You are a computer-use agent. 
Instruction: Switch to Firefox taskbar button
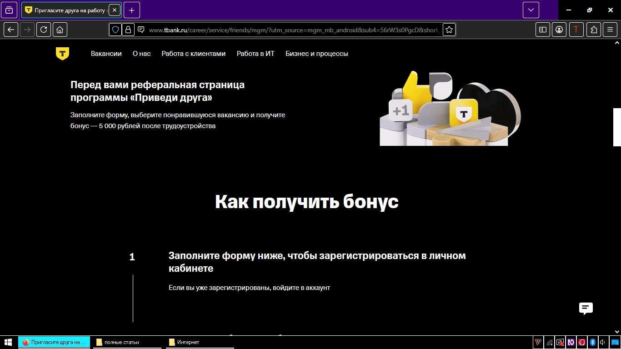click(x=54, y=342)
